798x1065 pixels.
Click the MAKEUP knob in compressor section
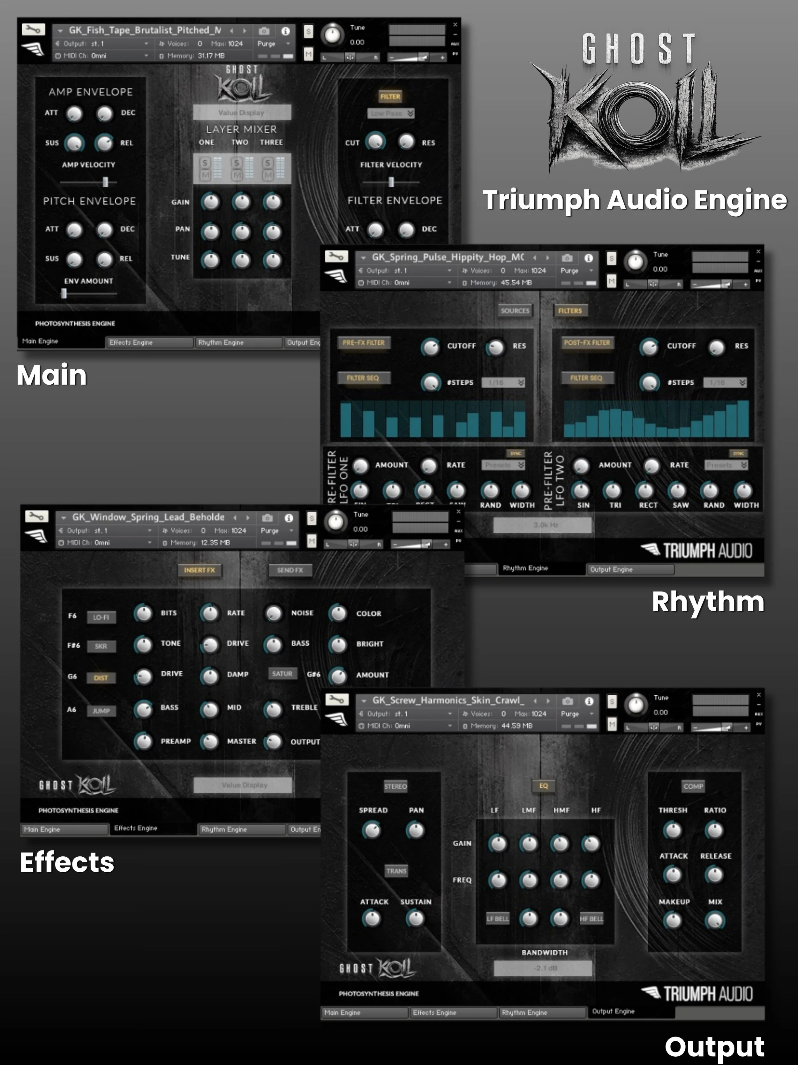point(673,921)
